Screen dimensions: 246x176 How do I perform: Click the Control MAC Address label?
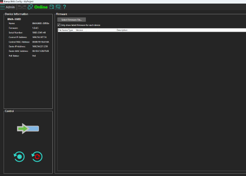coord(19,42)
